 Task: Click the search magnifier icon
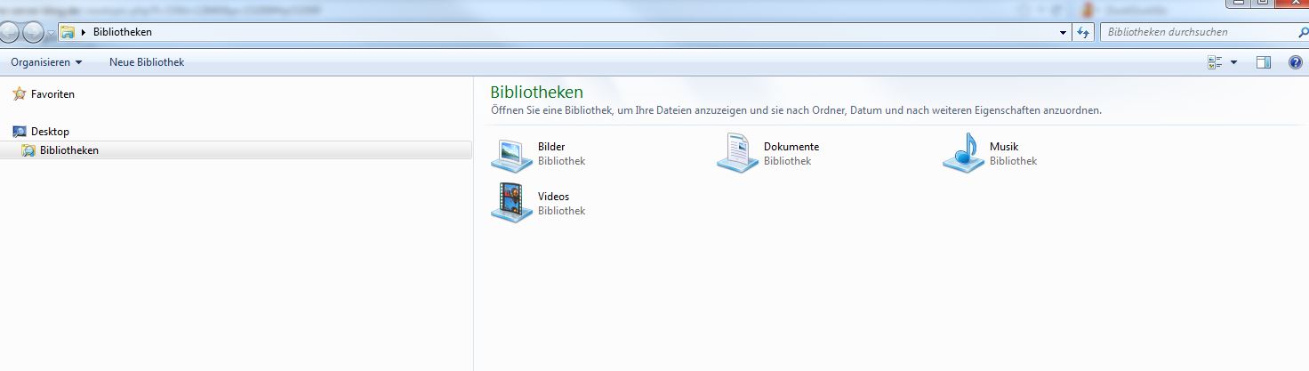(1303, 32)
